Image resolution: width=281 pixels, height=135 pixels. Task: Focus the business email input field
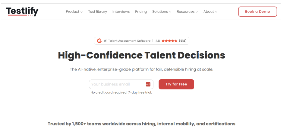tap(118, 84)
